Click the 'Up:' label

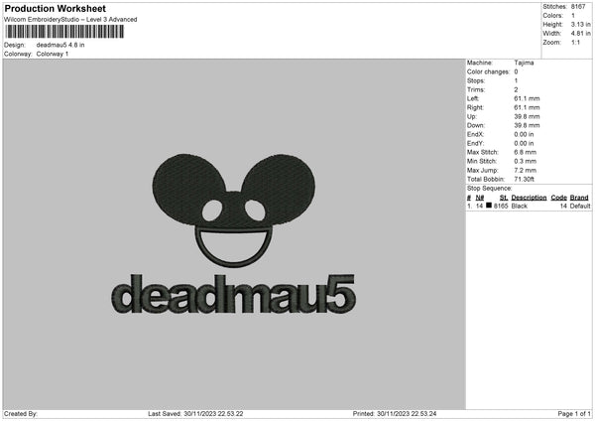click(x=472, y=116)
